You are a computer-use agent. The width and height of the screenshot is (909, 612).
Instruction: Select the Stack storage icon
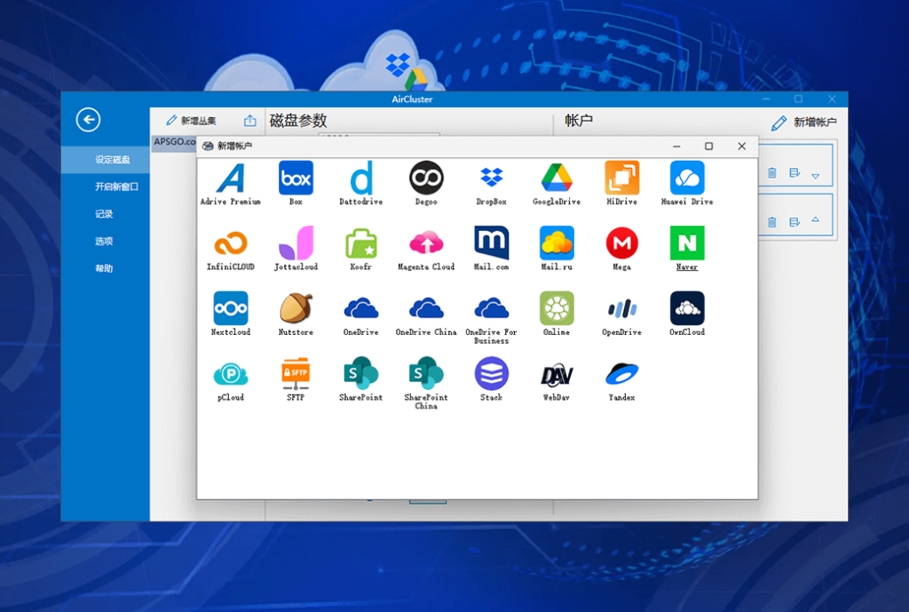[x=491, y=379]
